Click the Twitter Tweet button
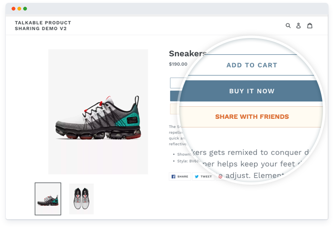 [203, 177]
